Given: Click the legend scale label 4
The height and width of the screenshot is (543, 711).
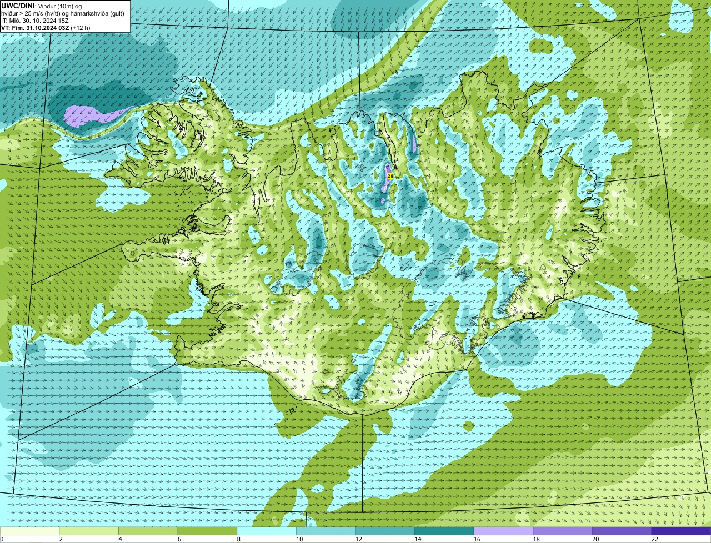Looking at the screenshot, I should tap(120, 539).
